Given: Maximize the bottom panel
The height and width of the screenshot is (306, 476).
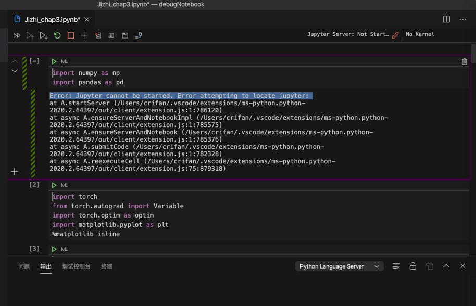Looking at the screenshot, I should 446,266.
